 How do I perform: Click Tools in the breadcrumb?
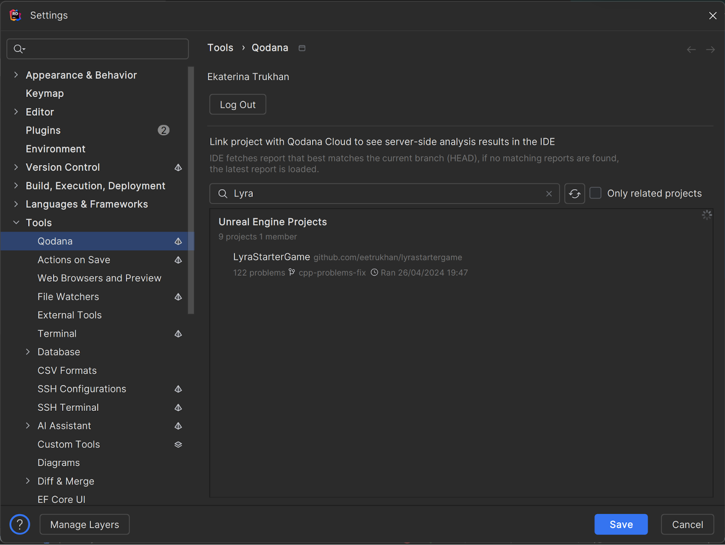220,48
